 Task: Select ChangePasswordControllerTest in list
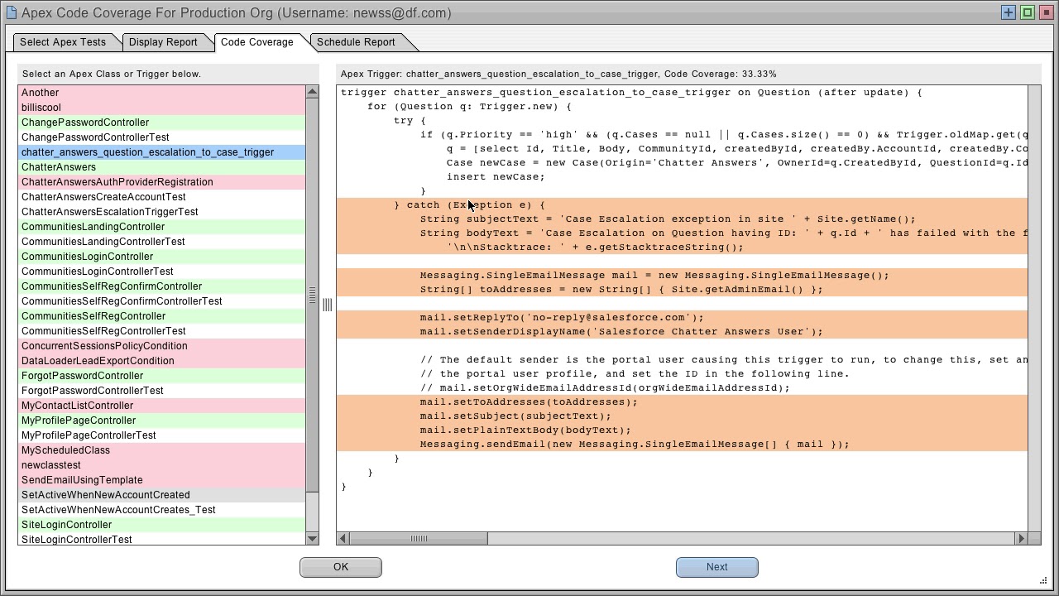[x=162, y=137]
